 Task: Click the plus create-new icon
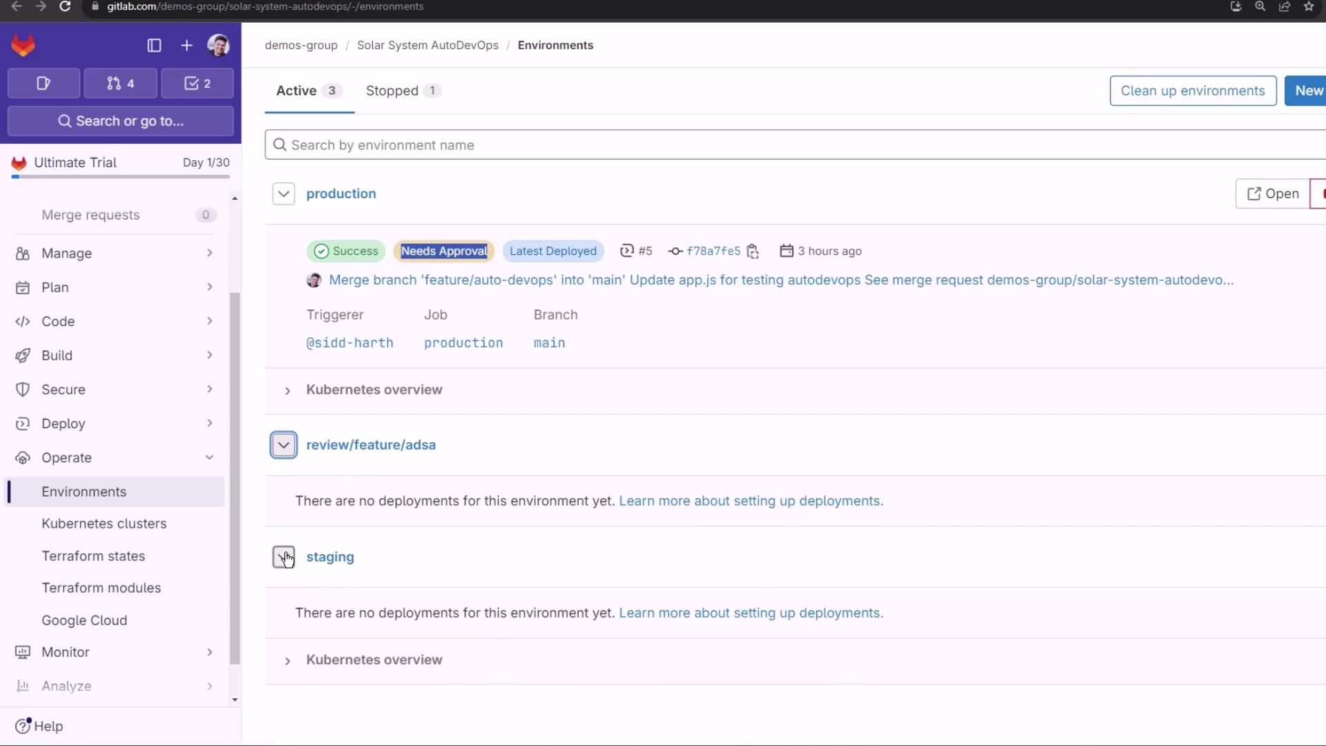pyautogui.click(x=186, y=46)
